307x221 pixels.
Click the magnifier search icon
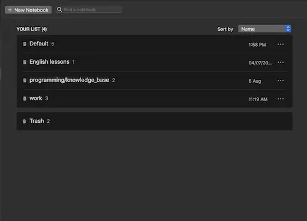click(x=60, y=9)
